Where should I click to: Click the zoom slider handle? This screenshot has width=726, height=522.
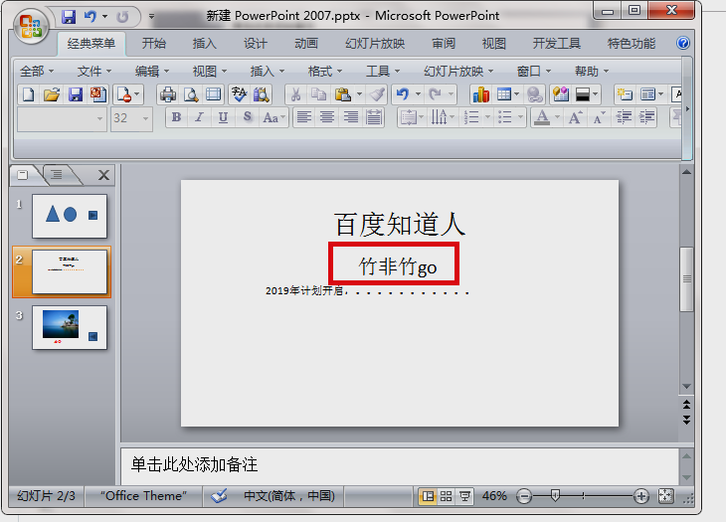pos(555,496)
